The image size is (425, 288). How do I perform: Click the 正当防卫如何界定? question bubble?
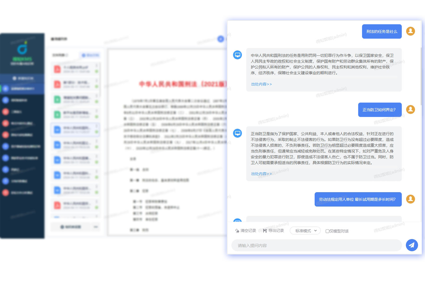380,110
